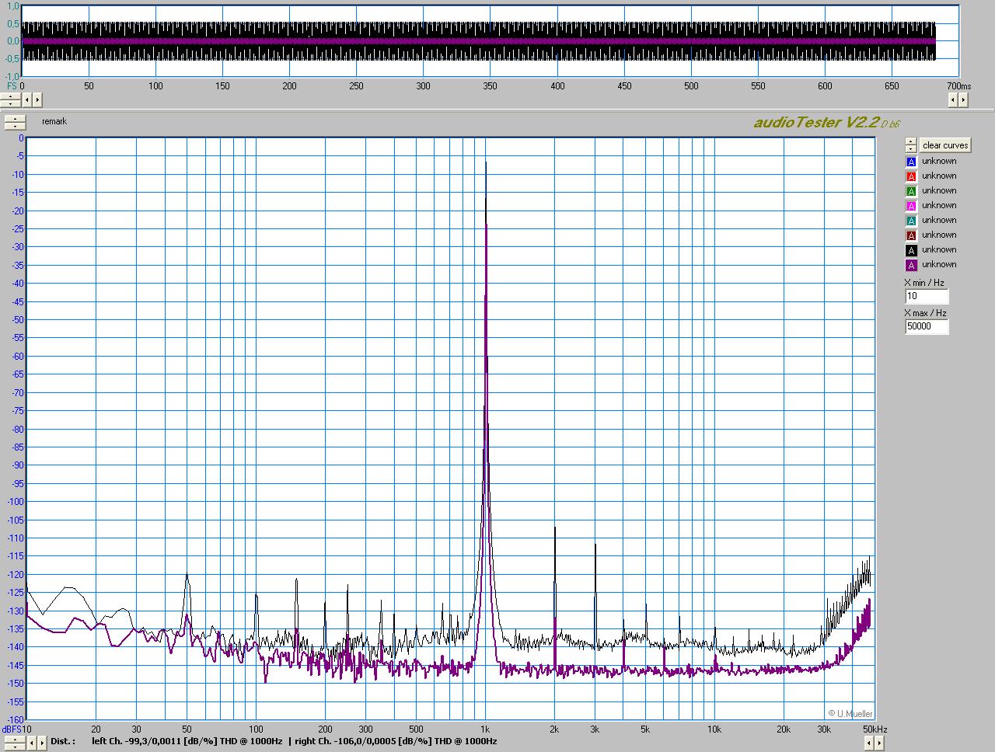The width and height of the screenshot is (995, 752).
Task: Click the remark label
Action: [x=54, y=121]
